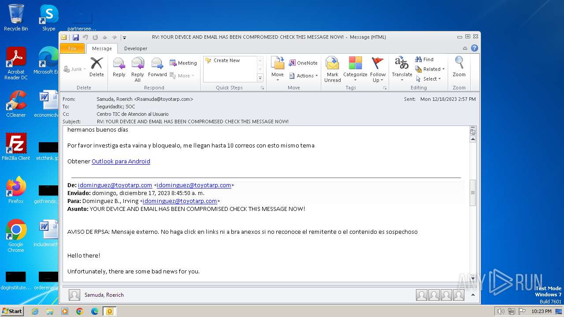Click the Save icon in quick access toolbar
Viewport: 564px width, 317px height.
tap(76, 37)
